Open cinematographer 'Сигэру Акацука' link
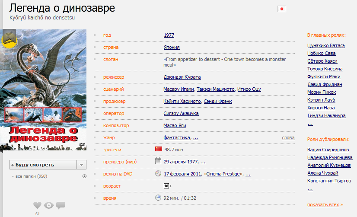Screen dimensions: 357x217 pos(181,113)
